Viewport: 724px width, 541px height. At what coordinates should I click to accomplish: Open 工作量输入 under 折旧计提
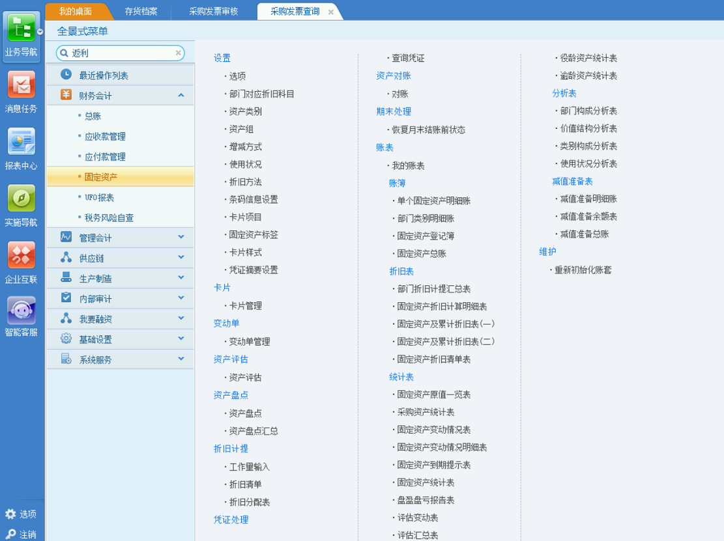(x=250, y=467)
